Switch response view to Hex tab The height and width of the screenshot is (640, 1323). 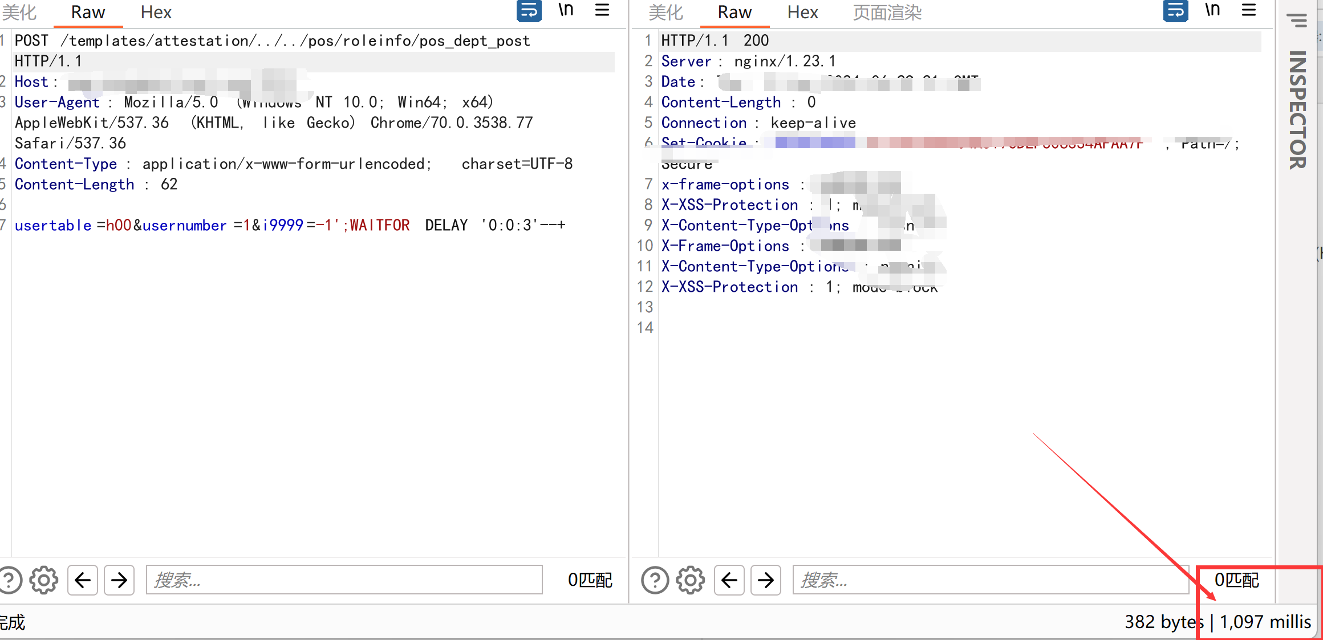(x=802, y=13)
